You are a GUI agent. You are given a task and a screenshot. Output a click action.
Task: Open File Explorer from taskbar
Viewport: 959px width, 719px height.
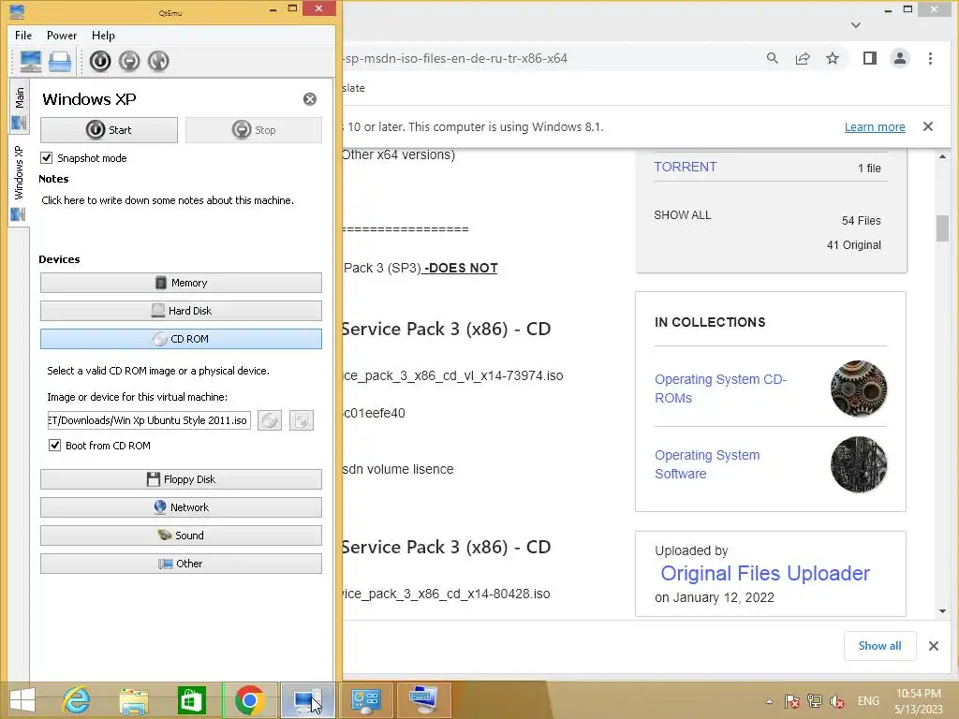coord(134,700)
